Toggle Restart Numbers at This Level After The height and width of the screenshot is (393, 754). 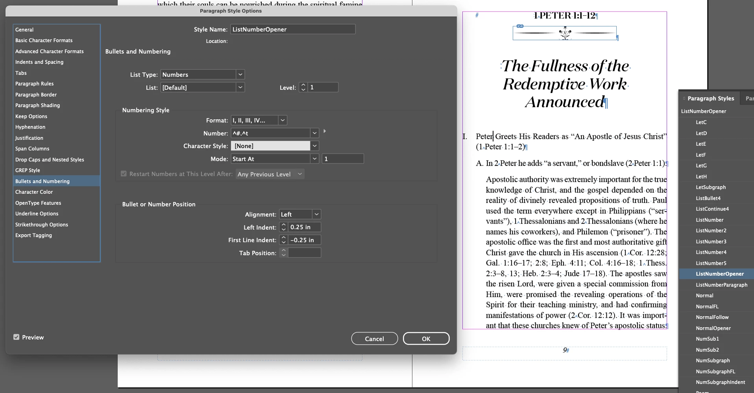pyautogui.click(x=124, y=174)
